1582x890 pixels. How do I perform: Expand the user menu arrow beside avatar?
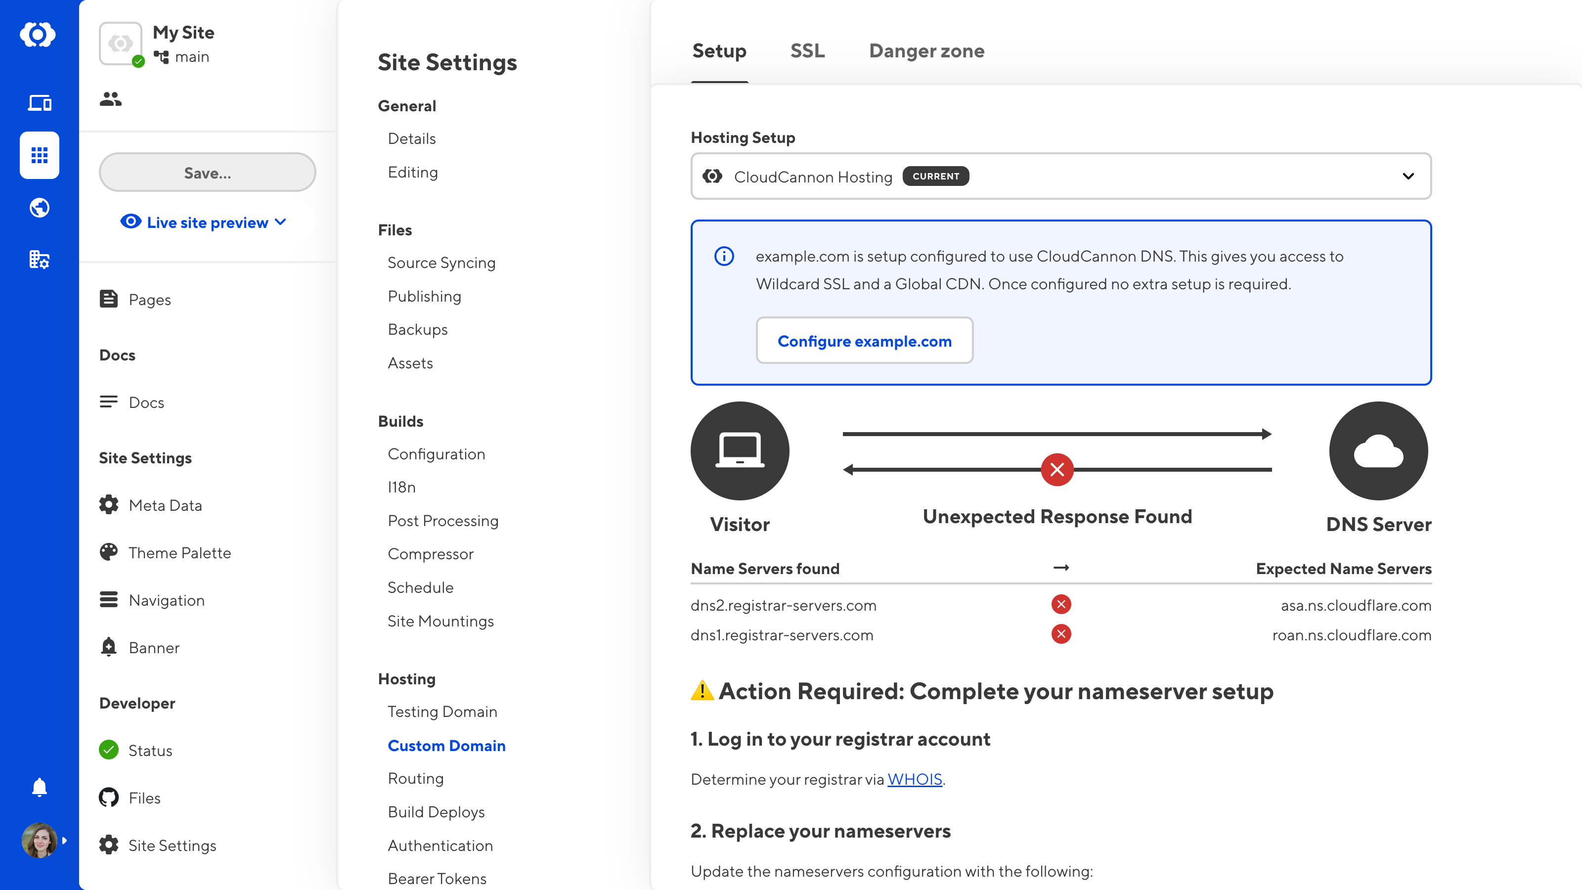pyautogui.click(x=64, y=840)
